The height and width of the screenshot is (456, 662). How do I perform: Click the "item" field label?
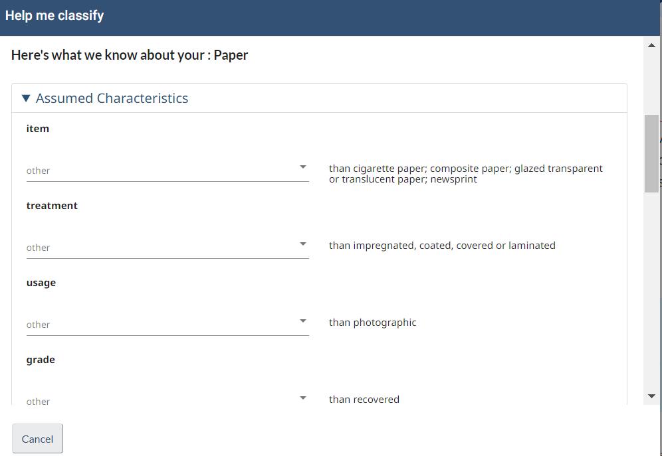point(38,129)
